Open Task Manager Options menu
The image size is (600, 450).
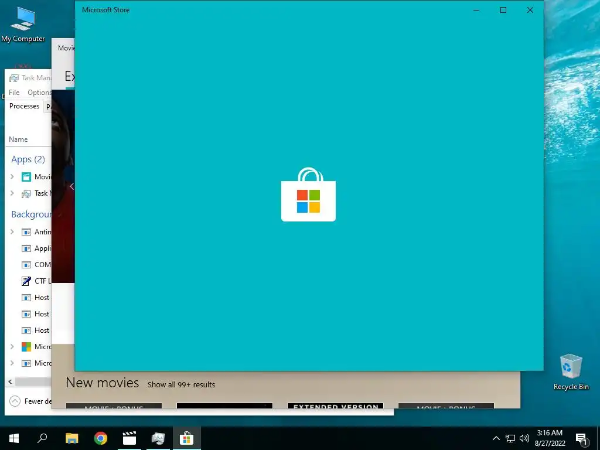click(x=39, y=93)
